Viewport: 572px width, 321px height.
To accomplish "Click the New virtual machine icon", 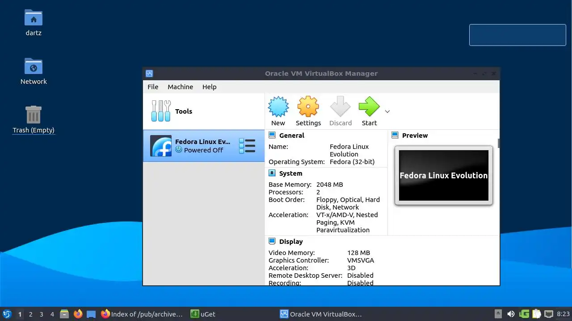I will point(278,107).
